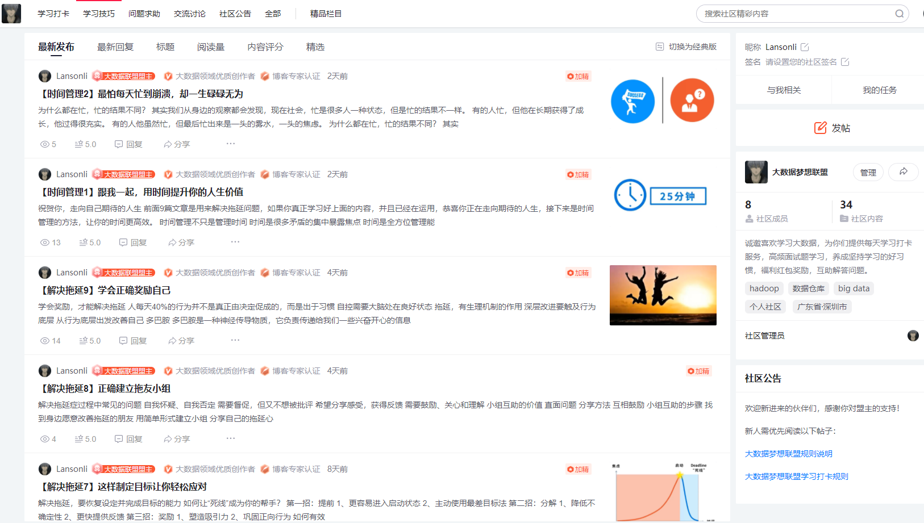Share the 时间管理1 post
Image resolution: width=924 pixels, height=523 pixels.
(181, 242)
